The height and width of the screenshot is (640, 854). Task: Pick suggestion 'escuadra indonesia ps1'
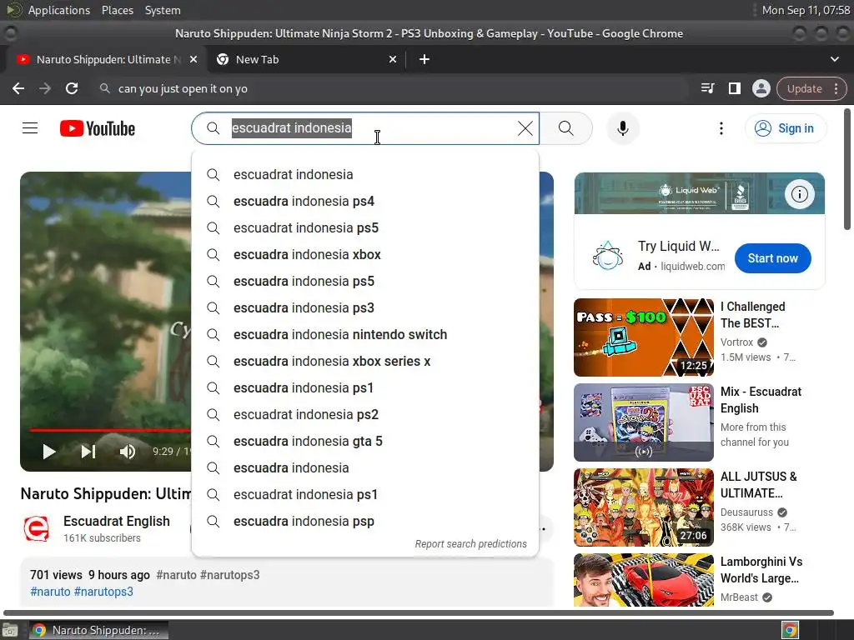(365, 388)
